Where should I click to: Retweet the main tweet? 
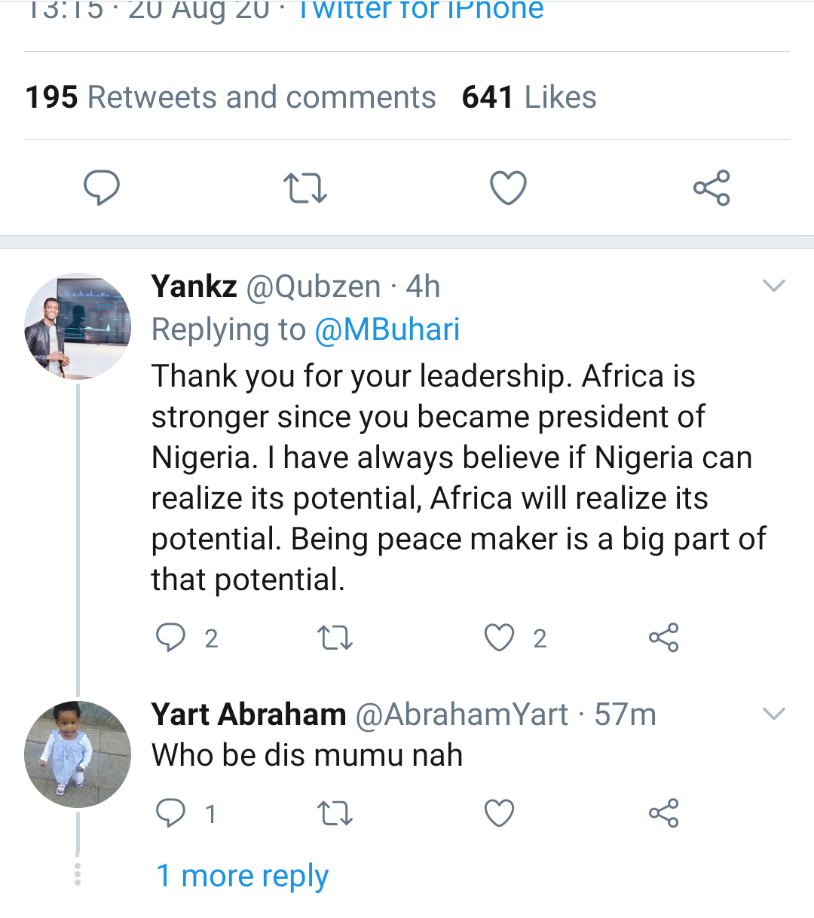[x=304, y=188]
